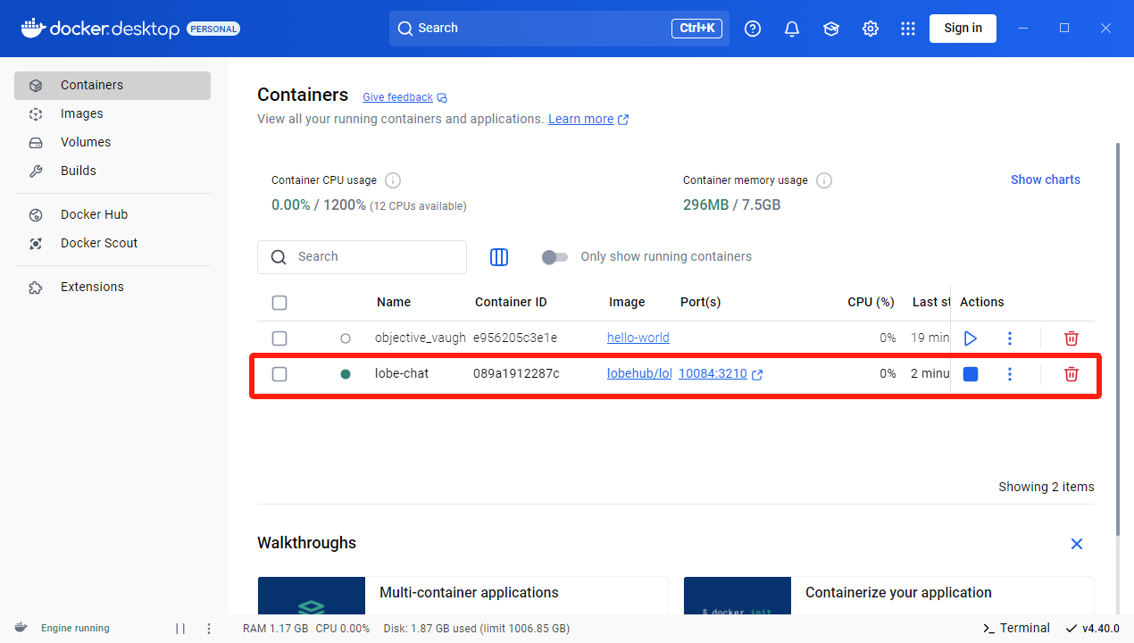Click the update checkmark icon next to v4.40.0
This screenshot has width=1134, height=643.
pyautogui.click(x=1071, y=629)
